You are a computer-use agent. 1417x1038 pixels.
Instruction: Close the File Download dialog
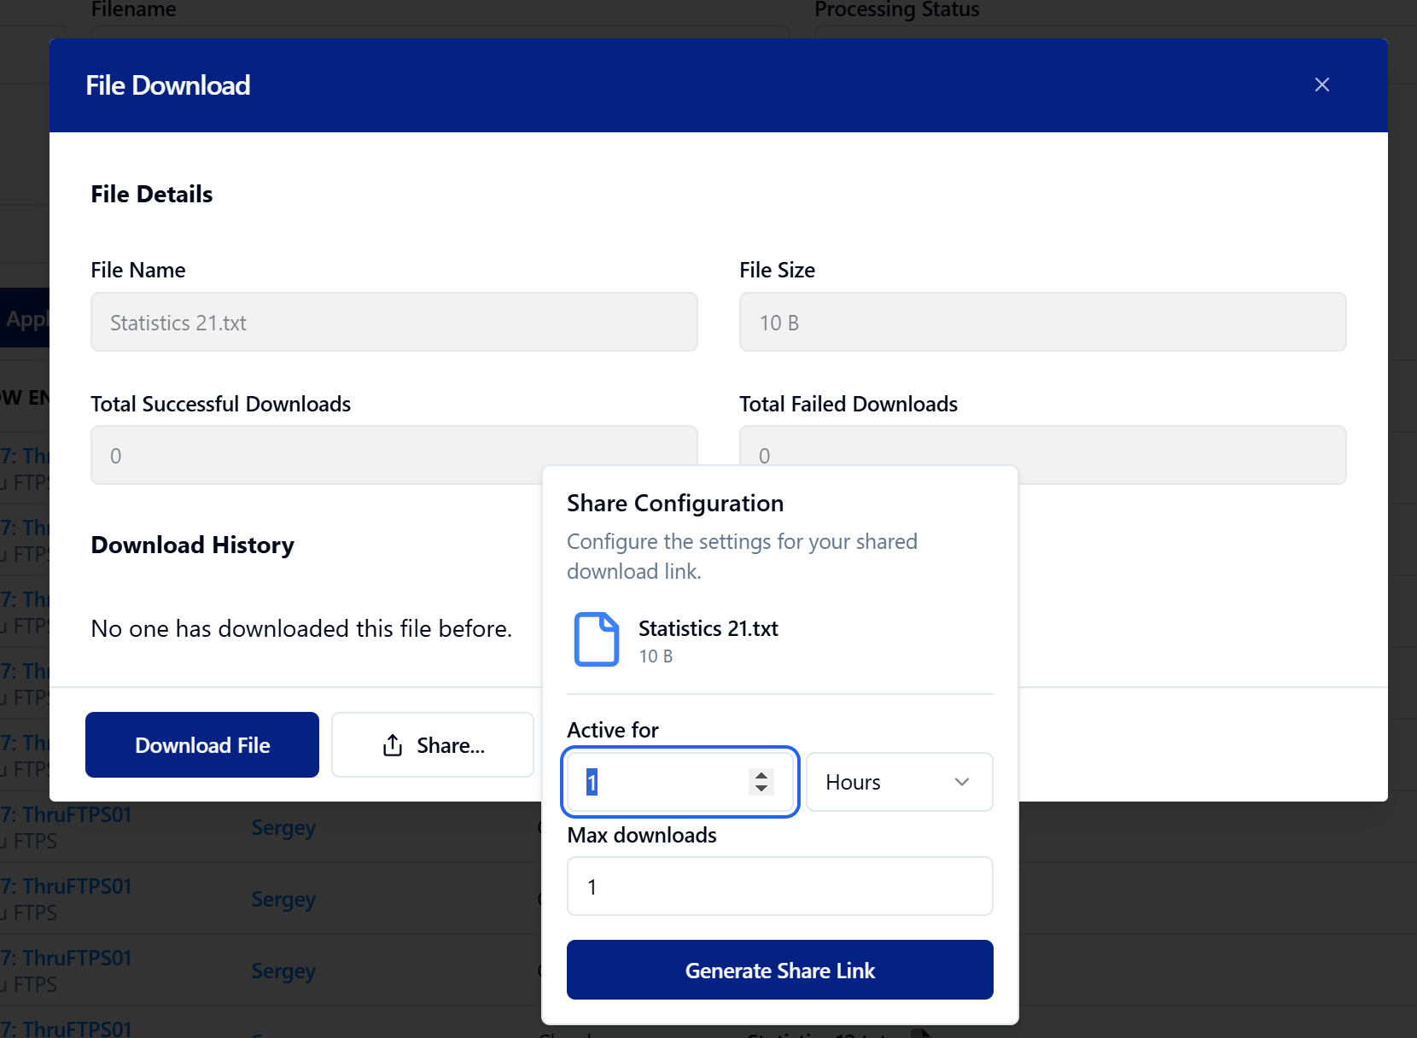(1321, 85)
